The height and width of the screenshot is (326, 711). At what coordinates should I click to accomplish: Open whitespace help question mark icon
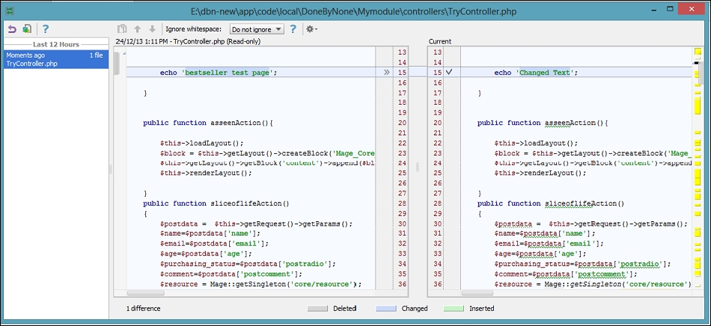[x=293, y=29]
